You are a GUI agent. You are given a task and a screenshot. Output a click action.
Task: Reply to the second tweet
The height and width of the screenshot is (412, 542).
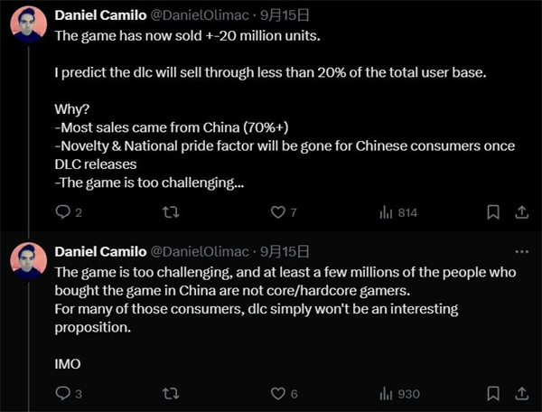[62, 393]
